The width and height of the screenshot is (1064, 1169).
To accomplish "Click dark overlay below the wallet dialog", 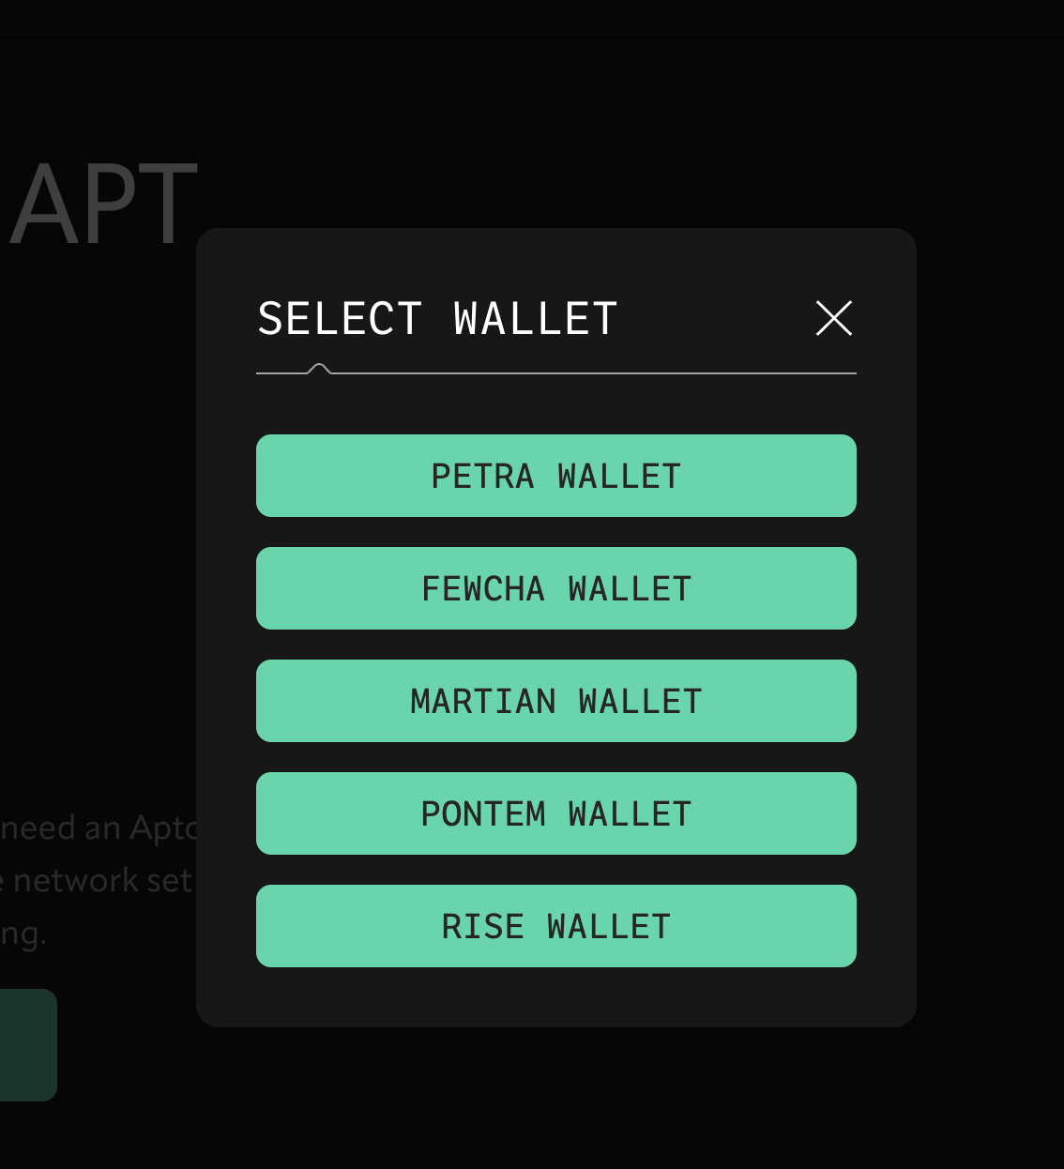I will point(555,1098).
